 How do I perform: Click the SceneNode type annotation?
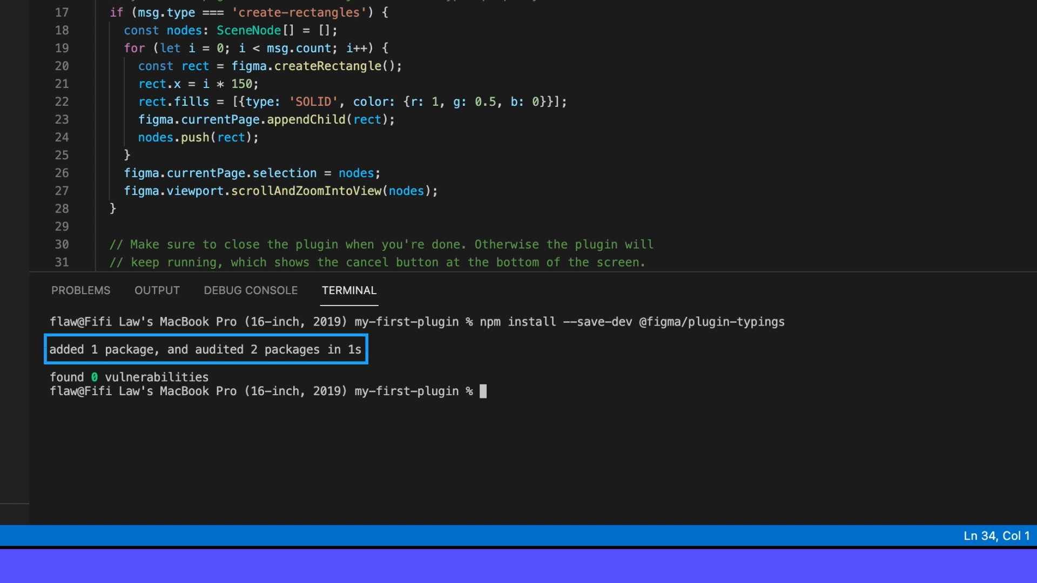point(248,30)
